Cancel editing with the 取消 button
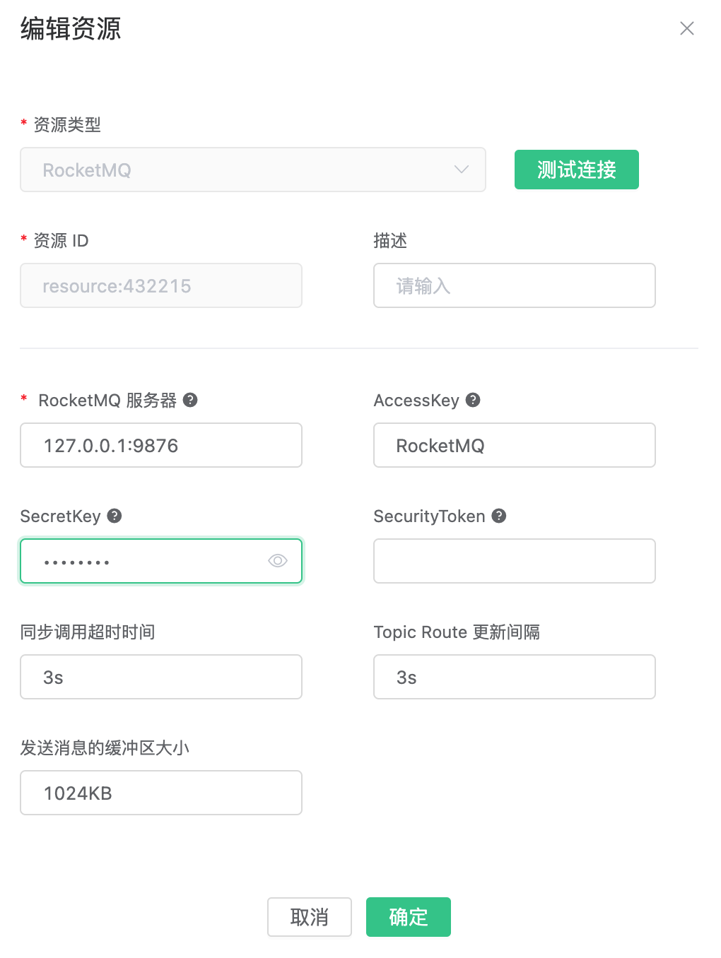This screenshot has height=958, width=721. click(x=309, y=917)
